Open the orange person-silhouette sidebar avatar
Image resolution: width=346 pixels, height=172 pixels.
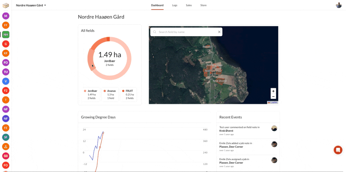pyautogui.click(x=6, y=146)
